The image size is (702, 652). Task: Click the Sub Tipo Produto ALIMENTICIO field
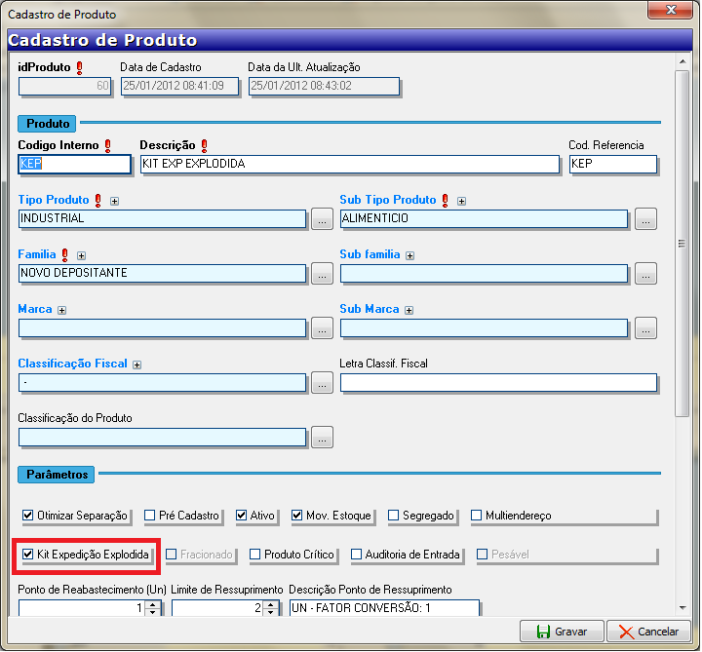coord(484,219)
